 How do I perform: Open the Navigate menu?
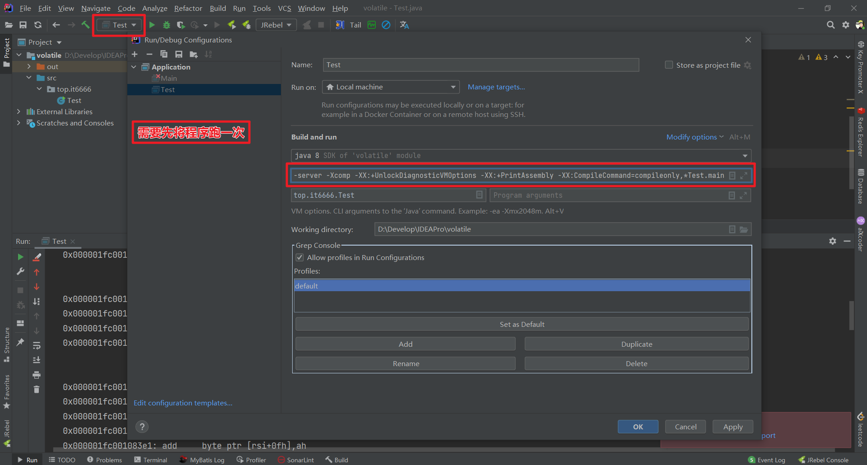click(x=96, y=8)
